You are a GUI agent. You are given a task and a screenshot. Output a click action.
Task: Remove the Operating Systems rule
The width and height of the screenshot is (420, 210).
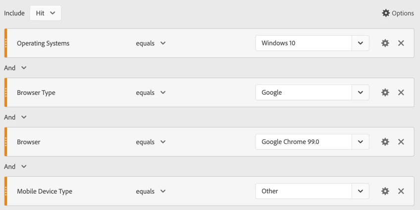(401, 43)
